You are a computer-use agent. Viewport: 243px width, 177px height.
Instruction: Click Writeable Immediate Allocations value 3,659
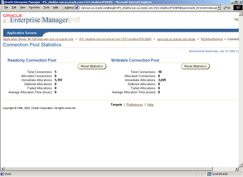click(x=162, y=80)
